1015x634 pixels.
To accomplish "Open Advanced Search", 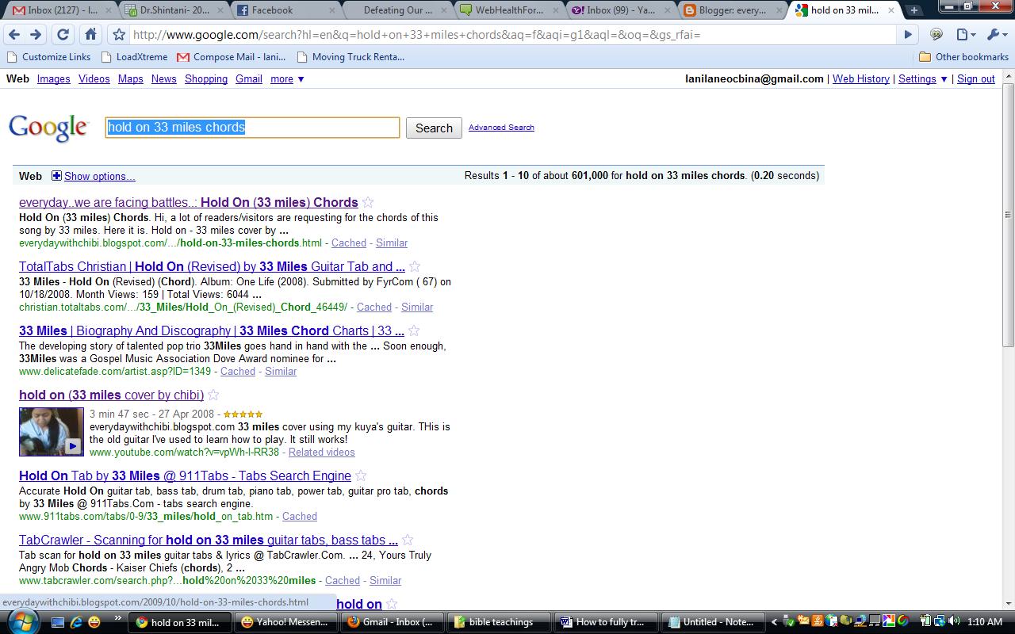I will [x=501, y=128].
